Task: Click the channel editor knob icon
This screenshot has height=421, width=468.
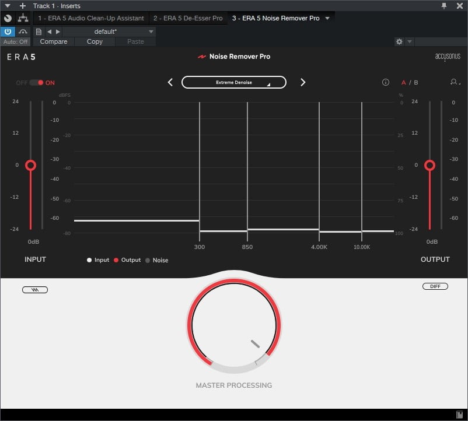Action: (8, 18)
